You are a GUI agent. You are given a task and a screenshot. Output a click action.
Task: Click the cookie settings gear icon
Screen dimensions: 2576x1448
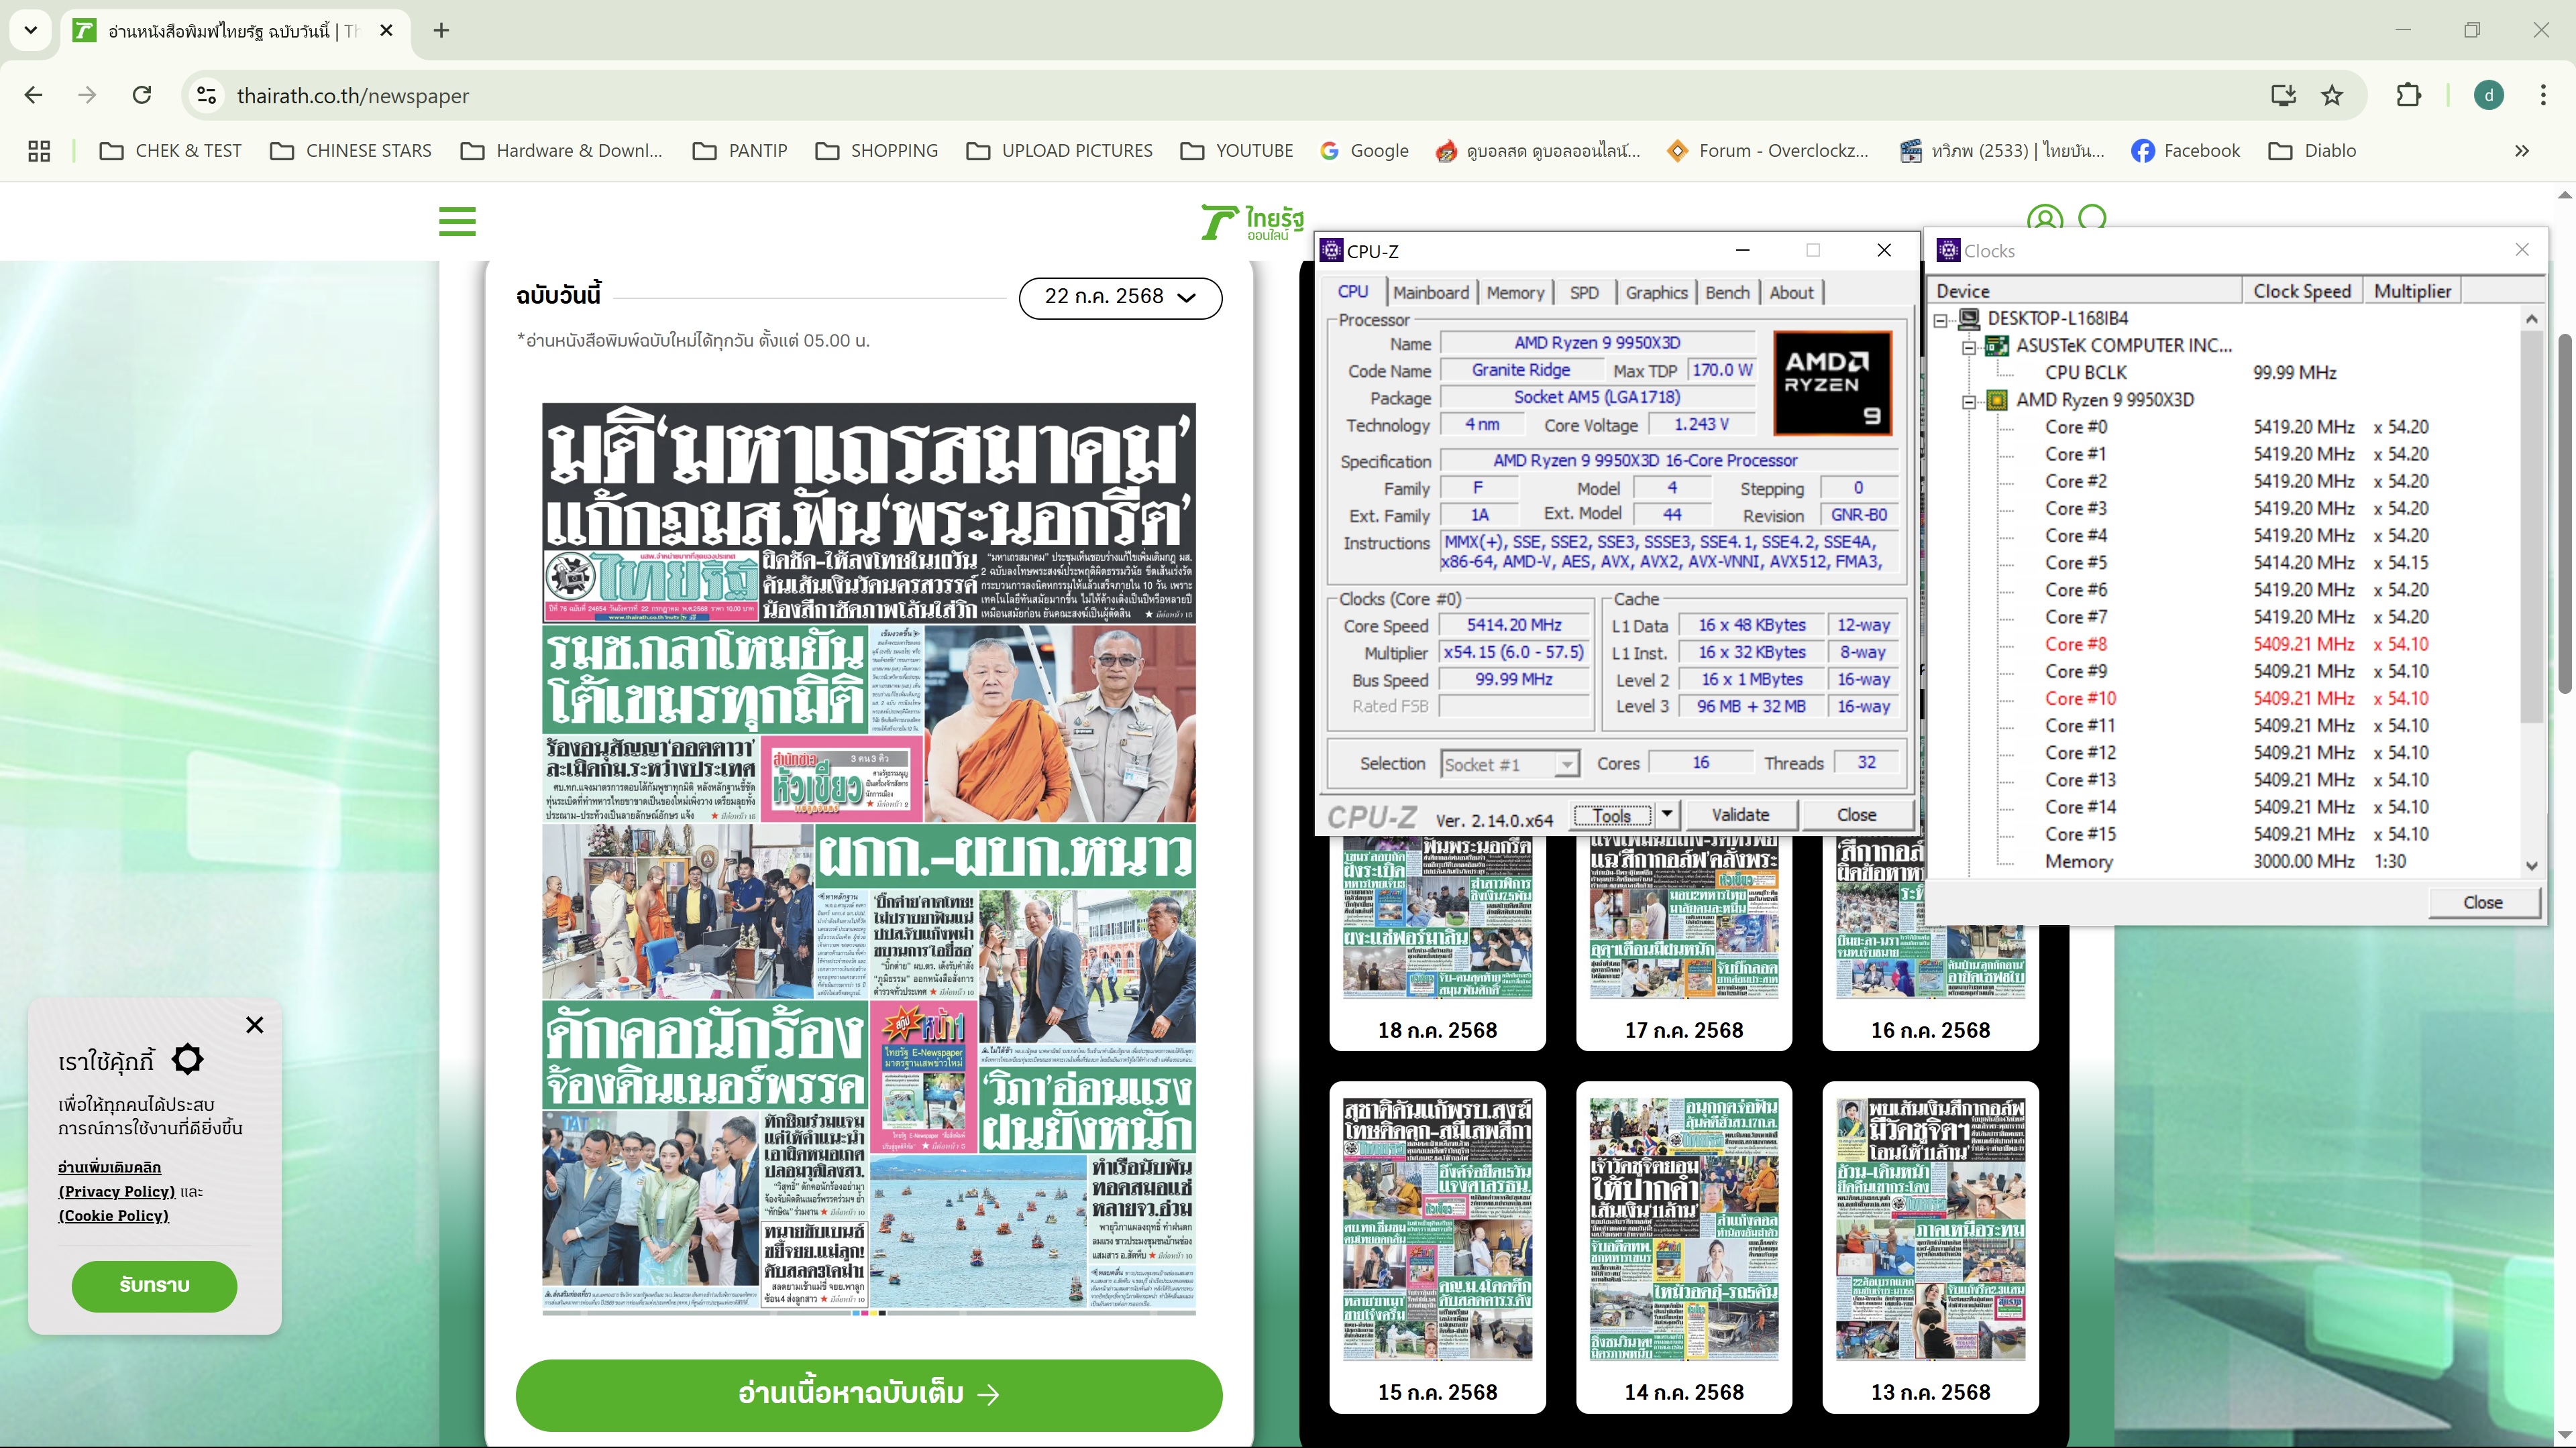(188, 1061)
